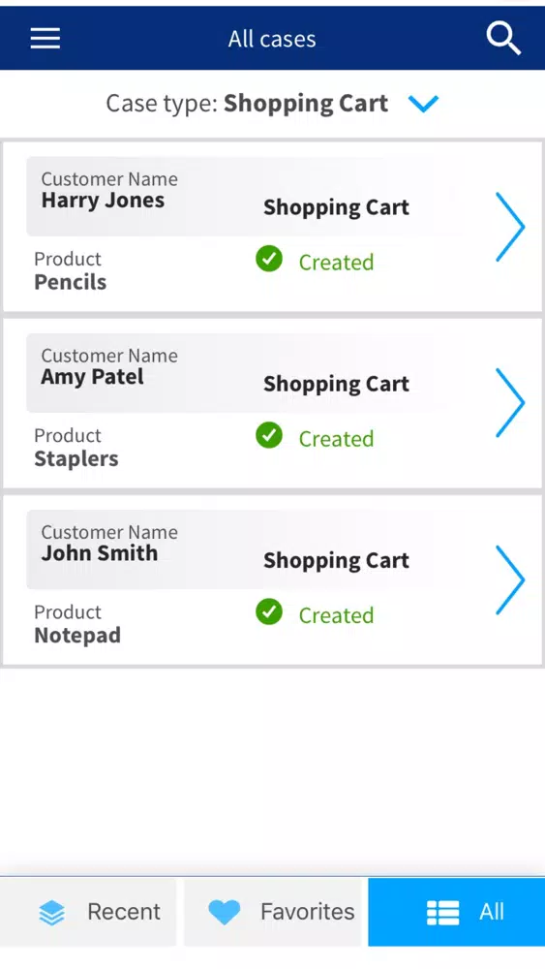Click the Recent layers stack icon
Screen dimensions: 545x969
point(52,912)
